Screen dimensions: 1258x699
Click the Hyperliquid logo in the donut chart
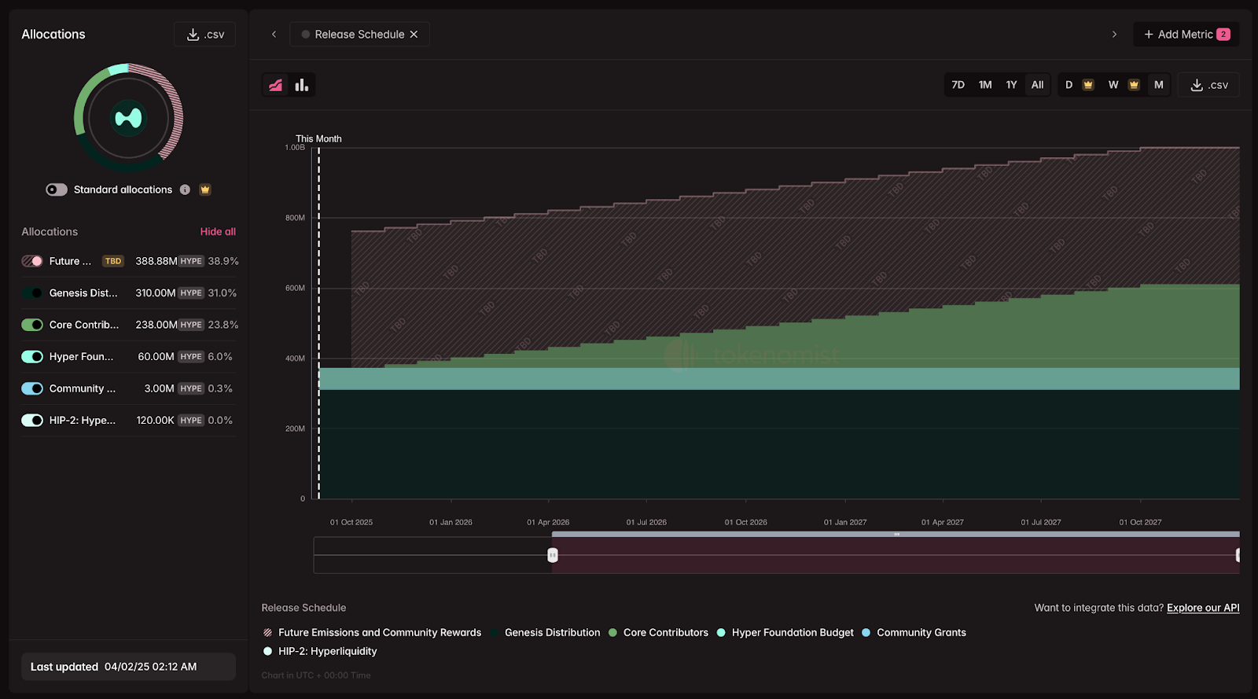click(x=128, y=118)
